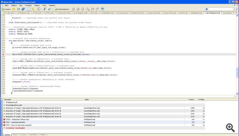This screenshot has height=136, width=239.
Task: Open the Справка menu
Action: pyautogui.click(x=52, y=5)
